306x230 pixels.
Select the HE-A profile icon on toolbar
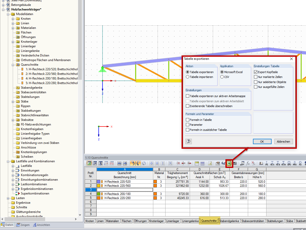tap(273, 164)
